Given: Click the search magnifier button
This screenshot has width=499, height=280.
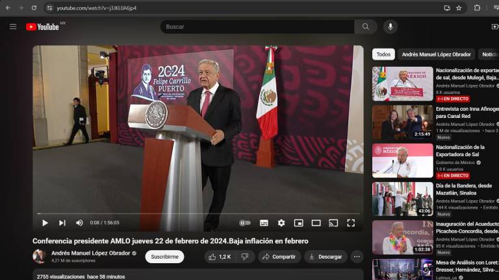Looking at the screenshot, I should pos(366,27).
